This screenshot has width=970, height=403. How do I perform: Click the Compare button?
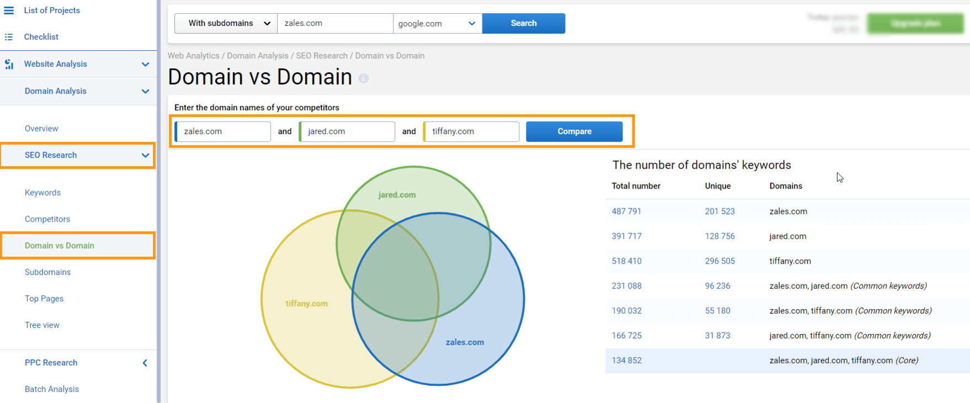(x=574, y=131)
